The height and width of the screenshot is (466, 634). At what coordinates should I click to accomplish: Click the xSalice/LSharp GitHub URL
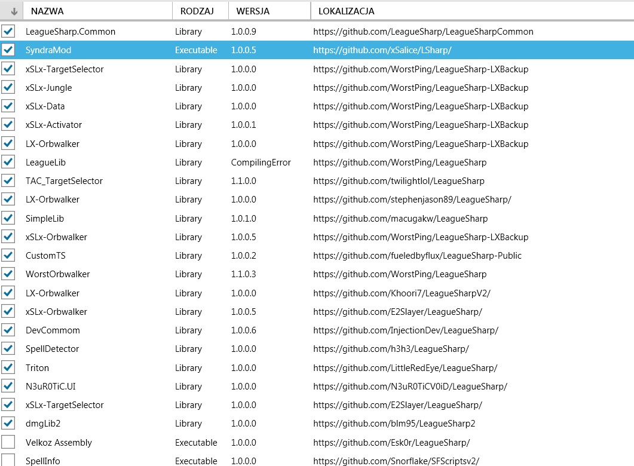[382, 50]
